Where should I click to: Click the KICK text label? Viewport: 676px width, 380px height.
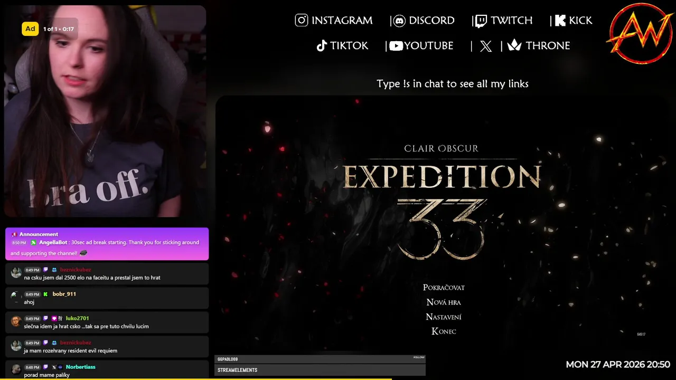[580, 21]
